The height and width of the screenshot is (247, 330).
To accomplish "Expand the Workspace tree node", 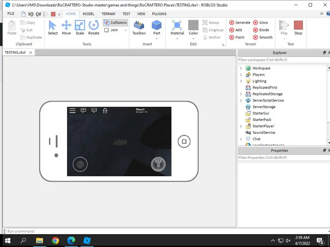I will tap(241, 68).
